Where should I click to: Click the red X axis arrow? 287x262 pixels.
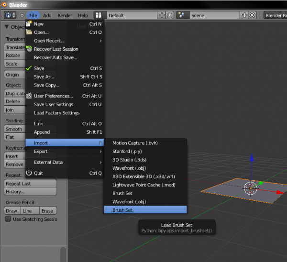pyautogui.click(x=280, y=192)
